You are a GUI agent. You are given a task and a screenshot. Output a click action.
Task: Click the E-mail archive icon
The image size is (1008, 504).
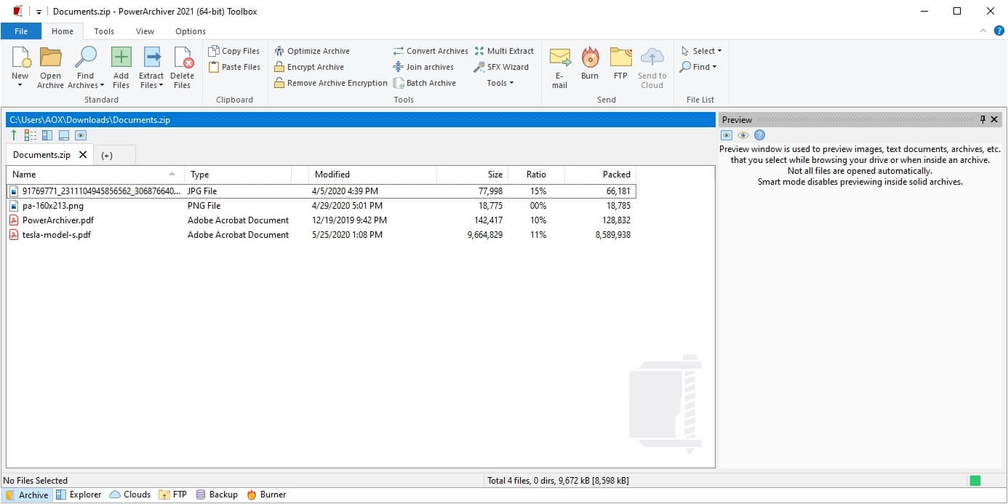[x=559, y=58]
